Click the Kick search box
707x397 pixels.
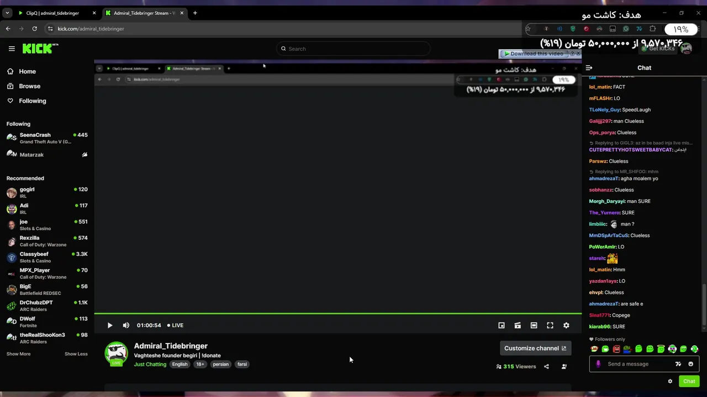353,49
